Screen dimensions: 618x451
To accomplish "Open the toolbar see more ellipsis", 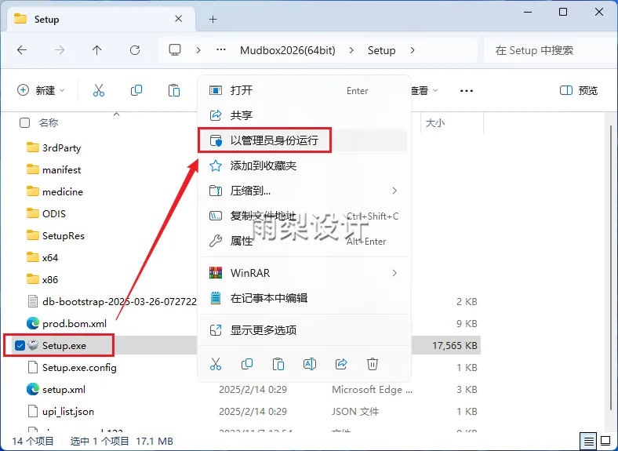I will click(x=467, y=91).
